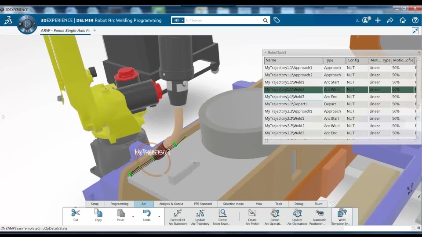The width and height of the screenshot is (422, 237).
Task: Sort table by Name column header
Action: coord(293,60)
